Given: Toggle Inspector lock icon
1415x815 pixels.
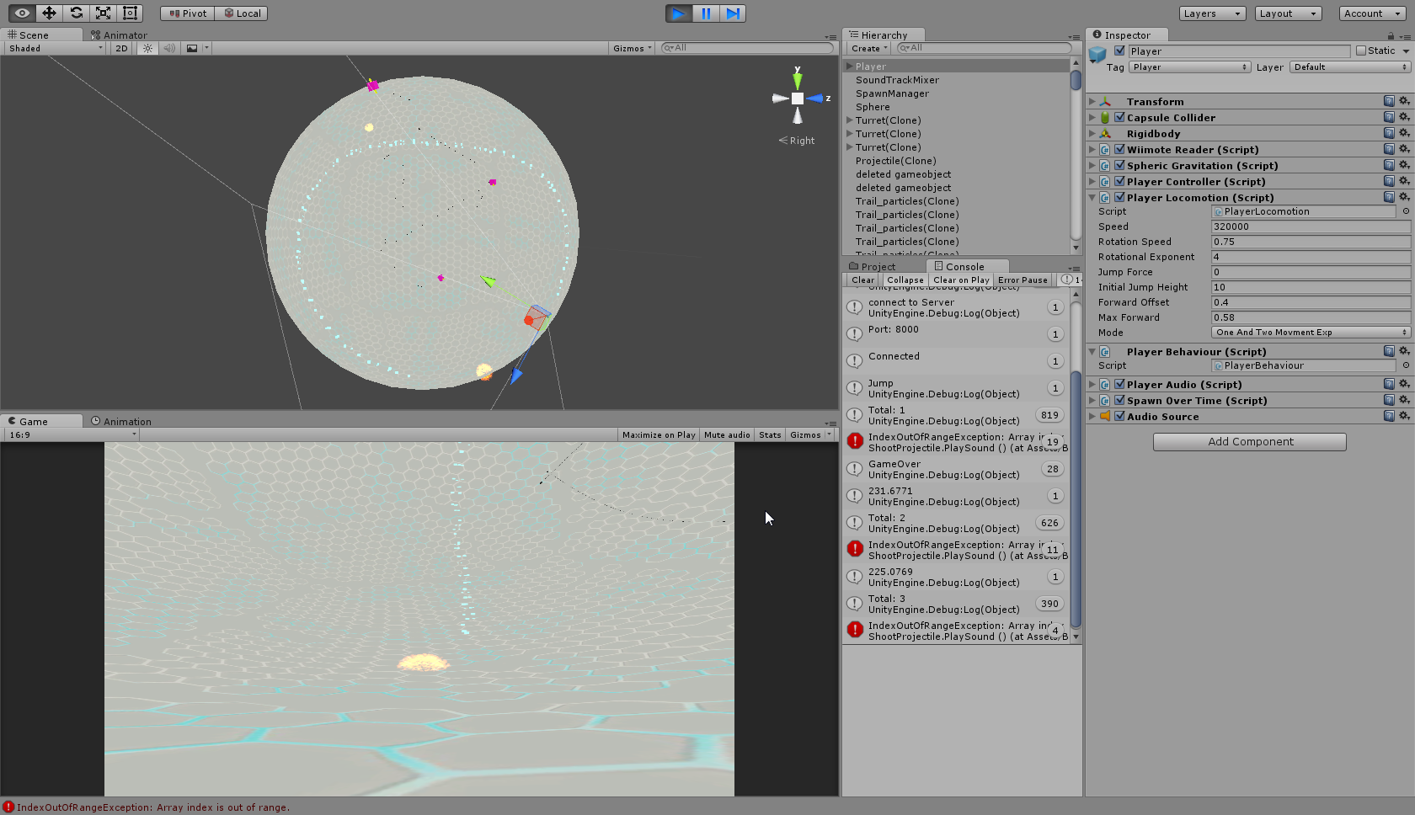Looking at the screenshot, I should click(x=1391, y=35).
